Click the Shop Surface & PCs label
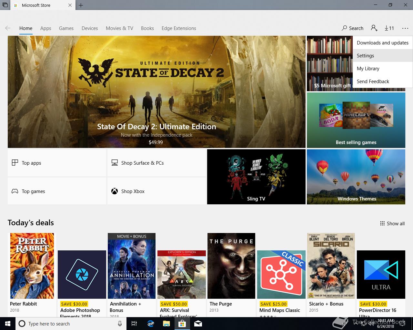This screenshot has height=330, width=413. pos(143,163)
